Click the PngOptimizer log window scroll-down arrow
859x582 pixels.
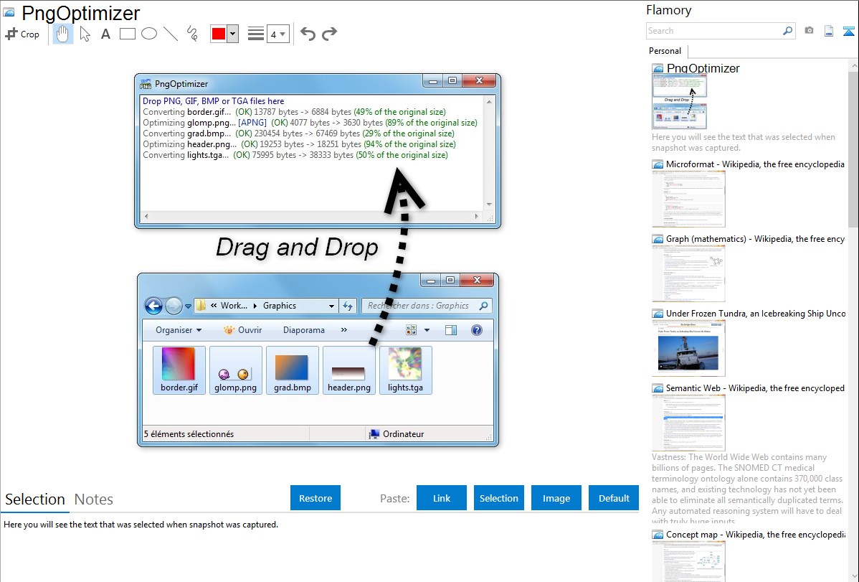point(489,205)
